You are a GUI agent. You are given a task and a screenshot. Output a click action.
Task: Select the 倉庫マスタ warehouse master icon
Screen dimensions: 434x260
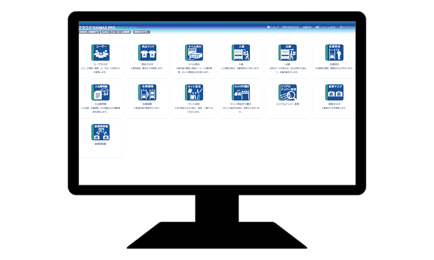tap(334, 92)
